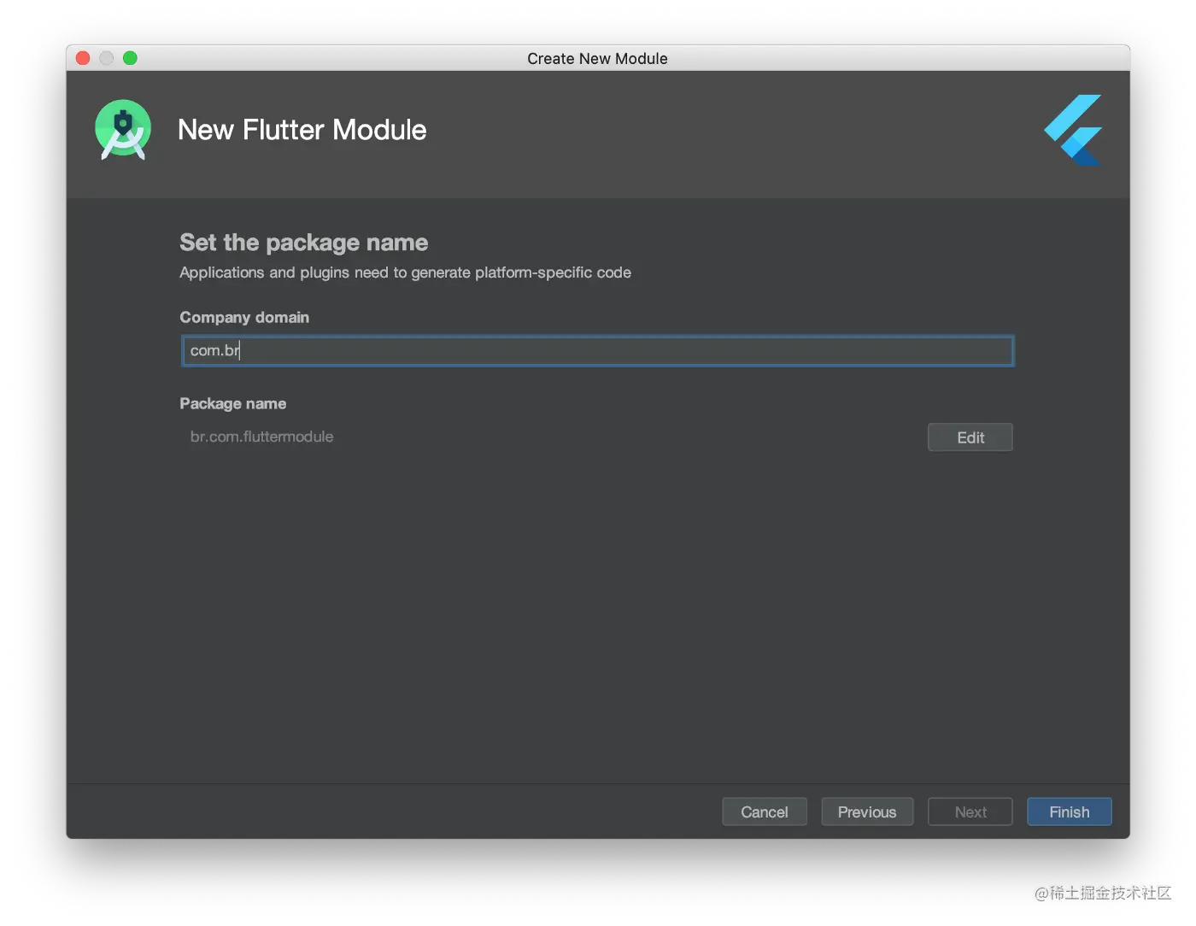Cancel the new module wizard

click(x=764, y=812)
